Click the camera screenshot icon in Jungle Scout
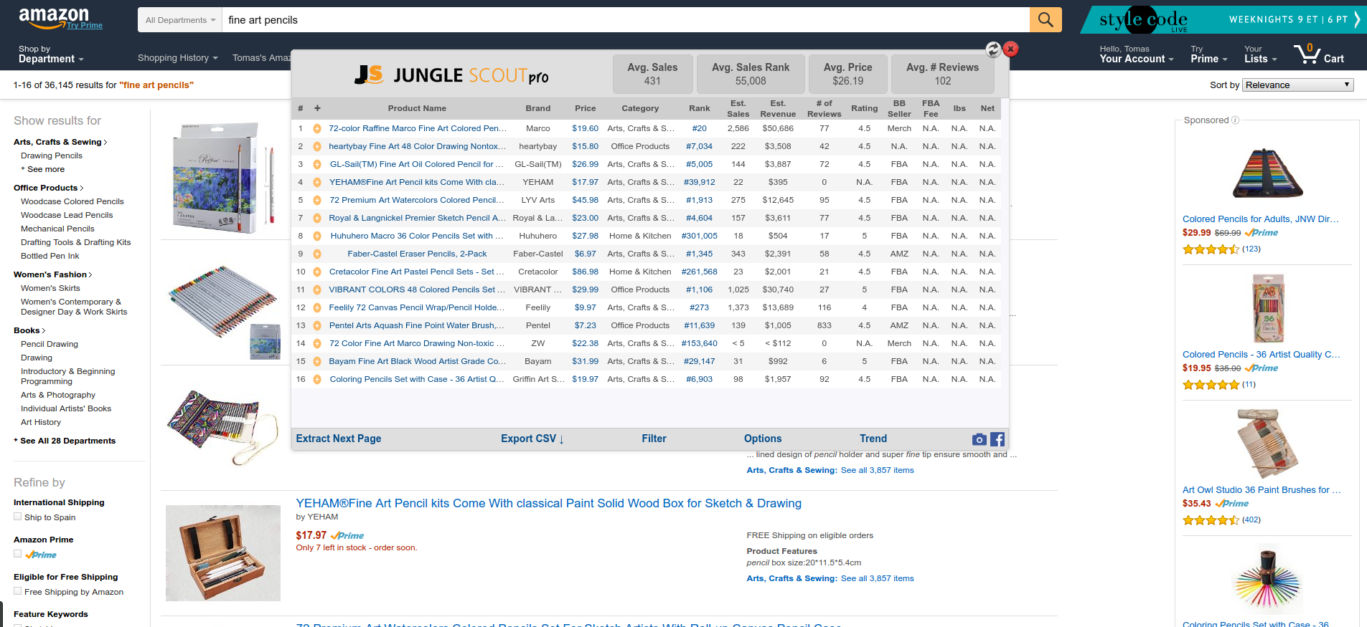Image resolution: width=1367 pixels, height=627 pixels. pyautogui.click(x=980, y=439)
